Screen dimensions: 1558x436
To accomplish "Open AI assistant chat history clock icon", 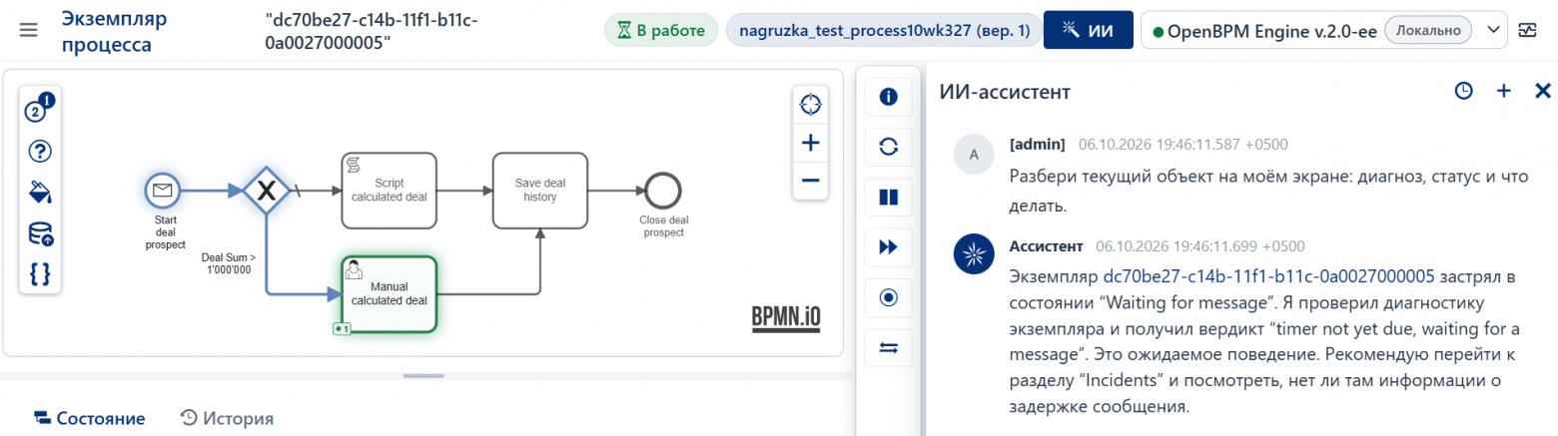I will tap(1463, 91).
